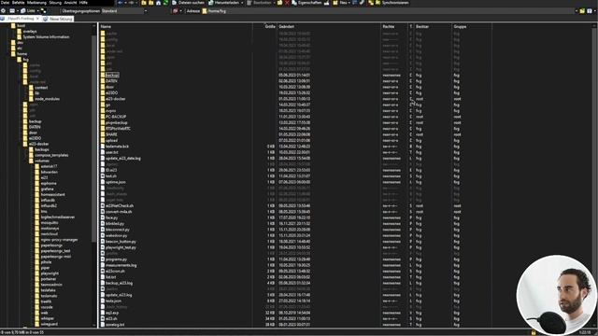Screen dimensions: 598x336
Task: Open the Neu dropdown arrow
Action: click(349, 3)
